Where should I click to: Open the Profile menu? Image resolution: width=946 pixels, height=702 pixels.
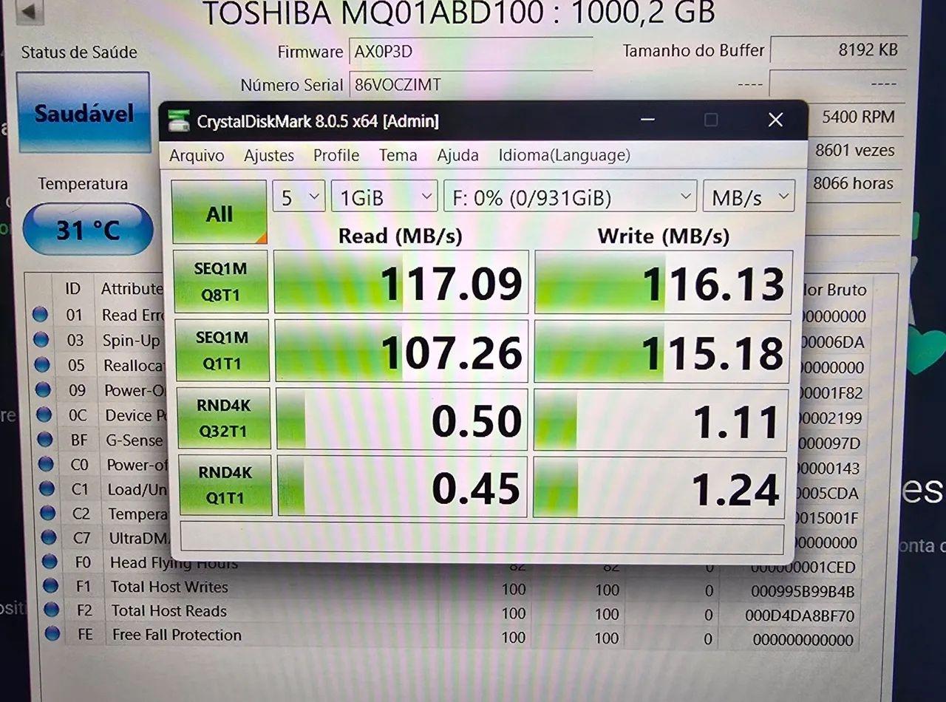coord(336,155)
